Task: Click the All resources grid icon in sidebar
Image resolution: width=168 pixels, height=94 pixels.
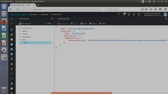Action: 12,35
